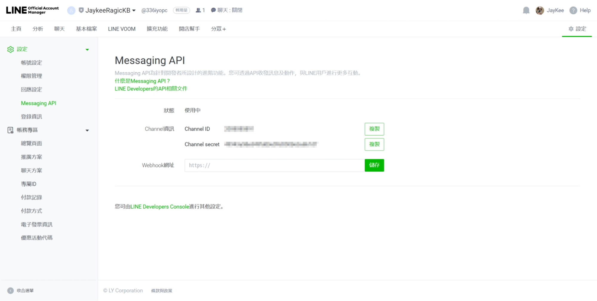
Task: Click the 帳務專區 billing icon
Action: [10, 130]
